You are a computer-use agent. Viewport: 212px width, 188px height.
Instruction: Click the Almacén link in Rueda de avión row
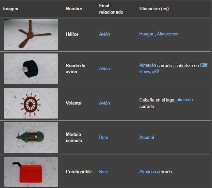(x=148, y=65)
